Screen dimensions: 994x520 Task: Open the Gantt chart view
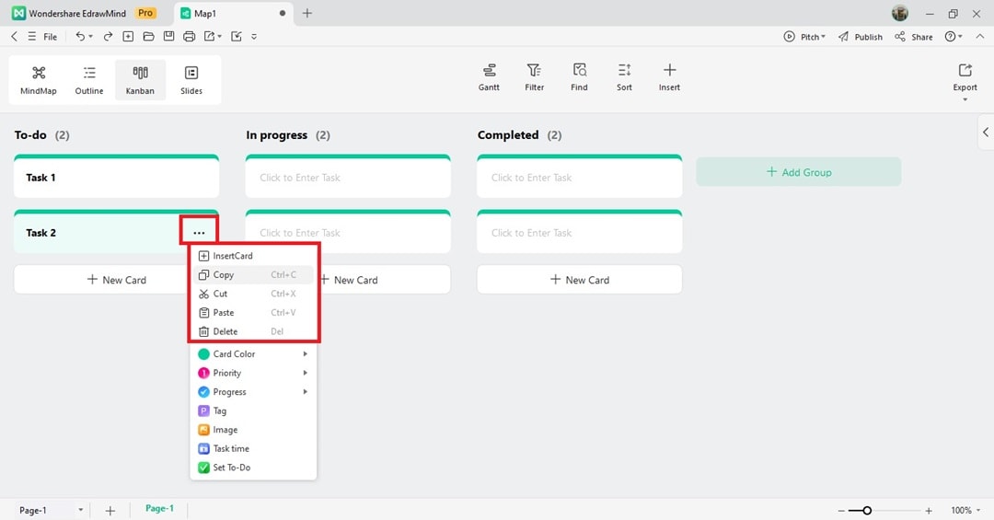pos(489,76)
